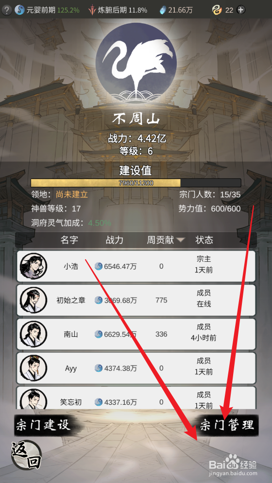This screenshot has width=272, height=483.
Task: Open 南山's avatar portrait
Action: coord(34,334)
